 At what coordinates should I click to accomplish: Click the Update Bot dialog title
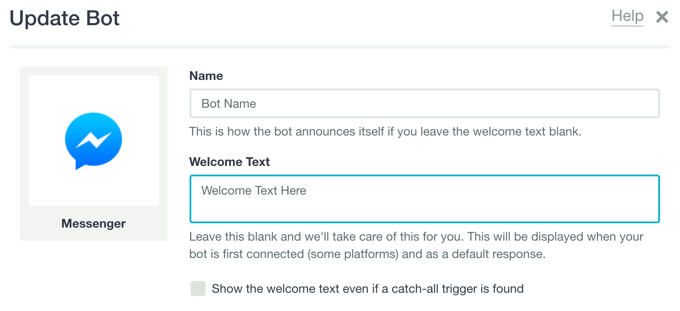[x=64, y=18]
